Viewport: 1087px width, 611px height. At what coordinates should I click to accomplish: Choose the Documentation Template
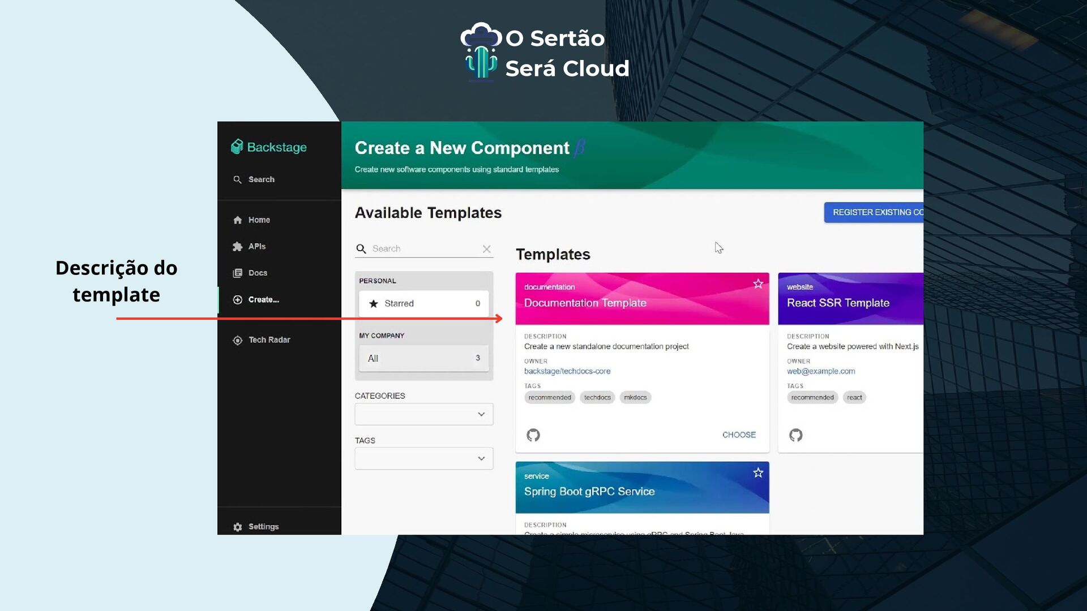739,435
